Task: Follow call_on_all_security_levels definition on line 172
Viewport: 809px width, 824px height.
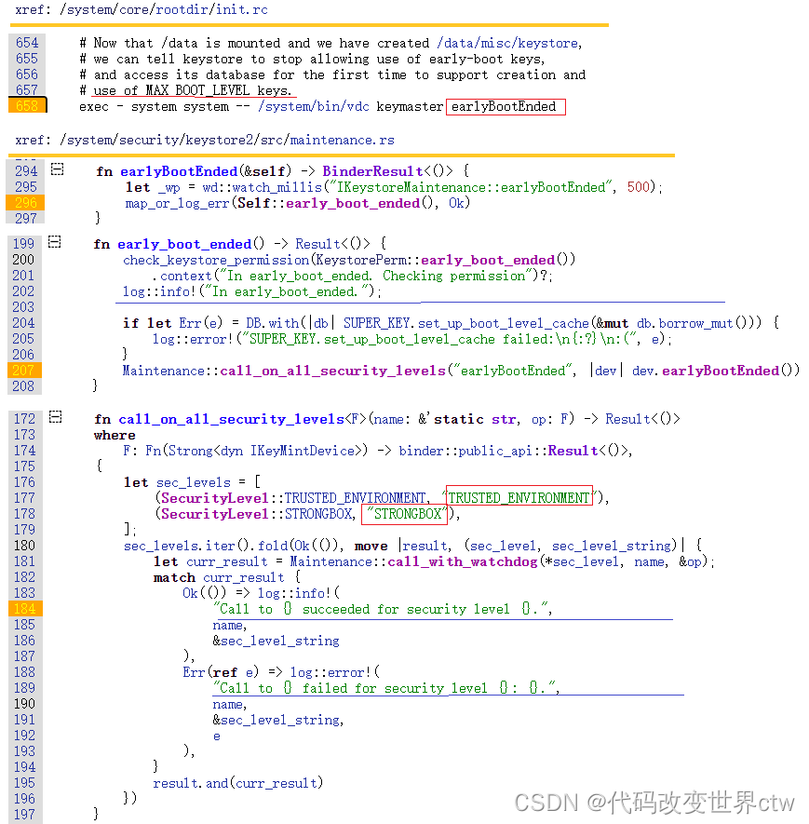Action: click(x=231, y=419)
